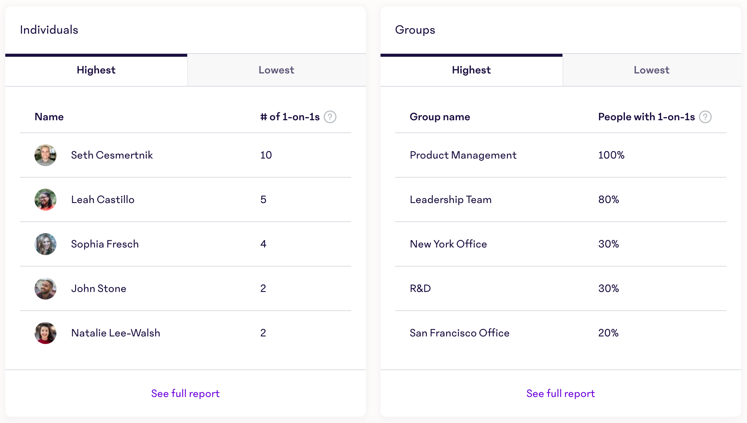This screenshot has width=747, height=423.
Task: Click Leah Castillo's count of 5
Action: click(x=263, y=200)
